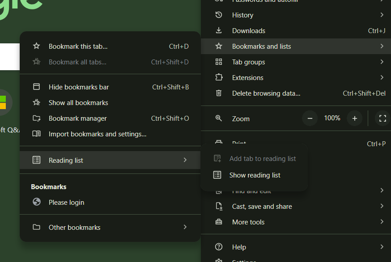Click the Delete browsing data trash icon
Screen dimensions: 391x262
[x=219, y=93]
